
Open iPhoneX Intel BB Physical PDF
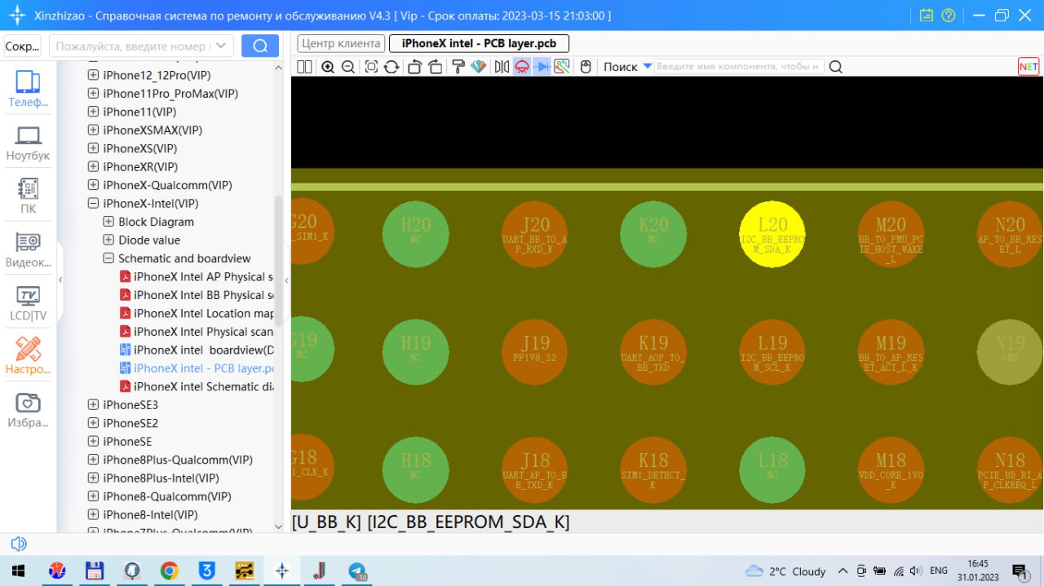[x=197, y=295]
